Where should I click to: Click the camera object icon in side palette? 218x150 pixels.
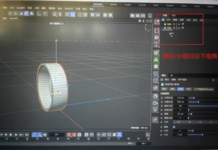155,103
